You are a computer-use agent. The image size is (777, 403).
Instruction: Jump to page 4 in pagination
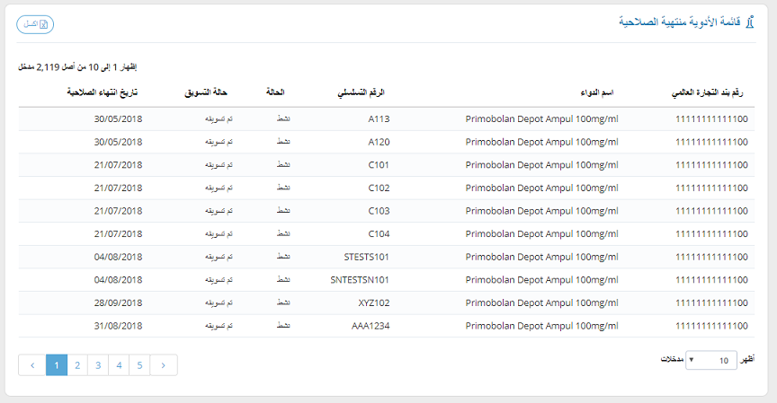tap(119, 365)
